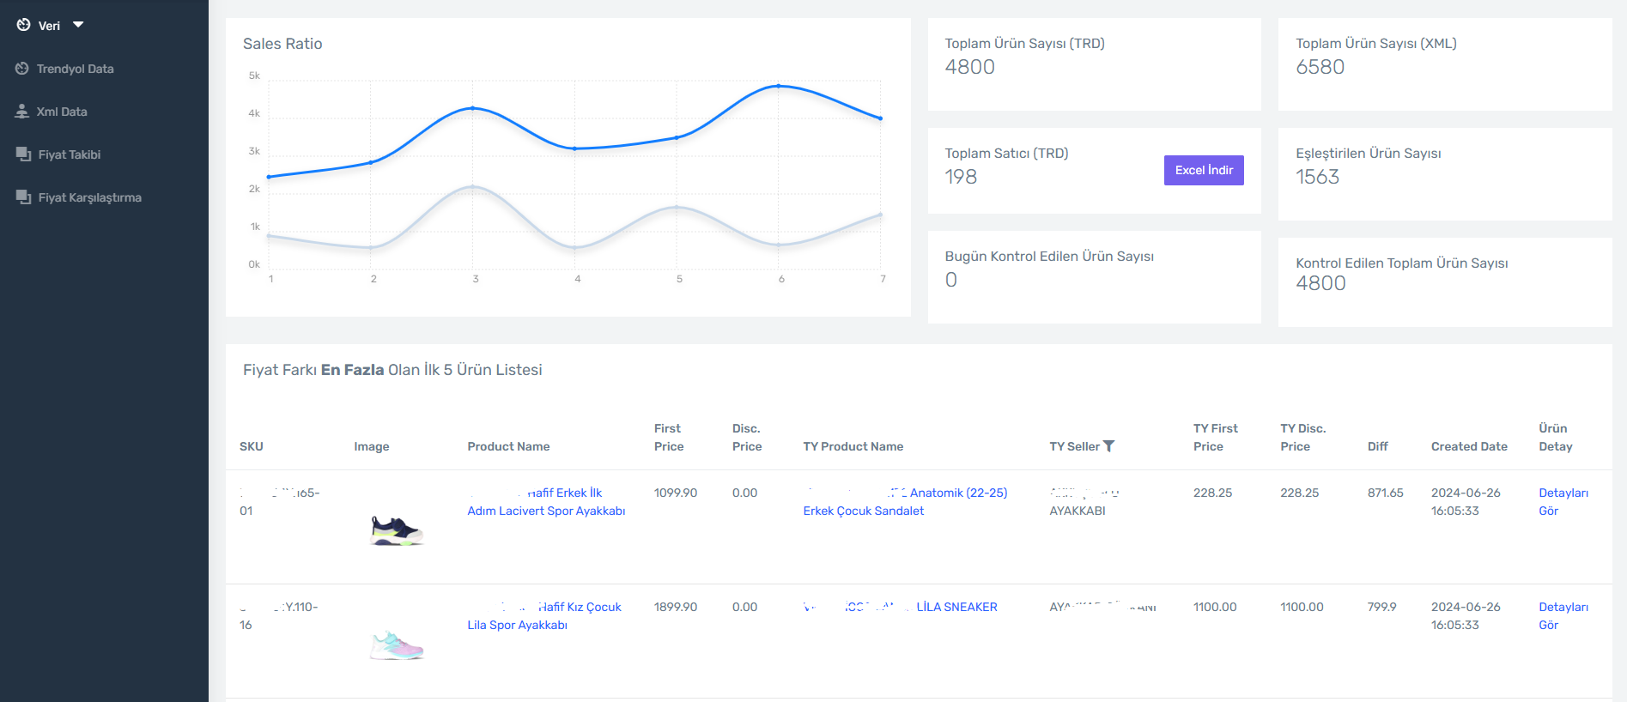Open the LİLA SNEAKER Trendyol product link

click(956, 607)
